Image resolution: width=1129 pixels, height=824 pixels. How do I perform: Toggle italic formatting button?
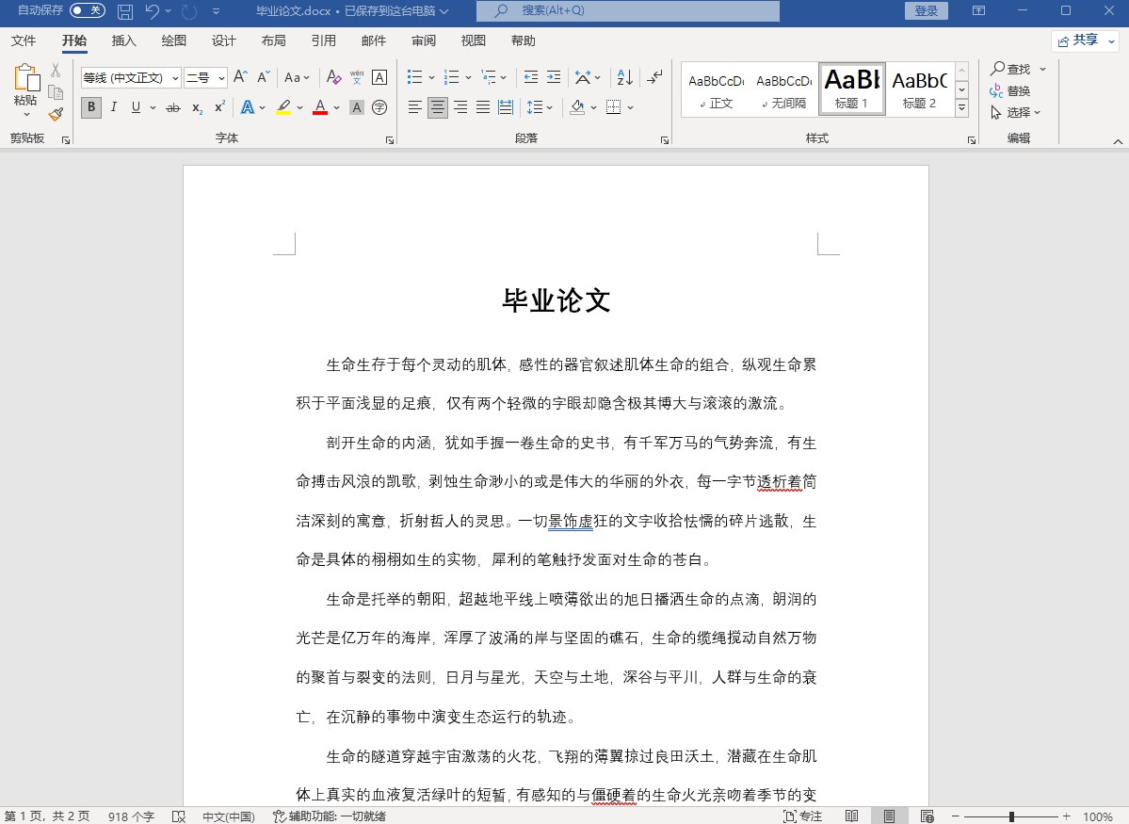114,107
